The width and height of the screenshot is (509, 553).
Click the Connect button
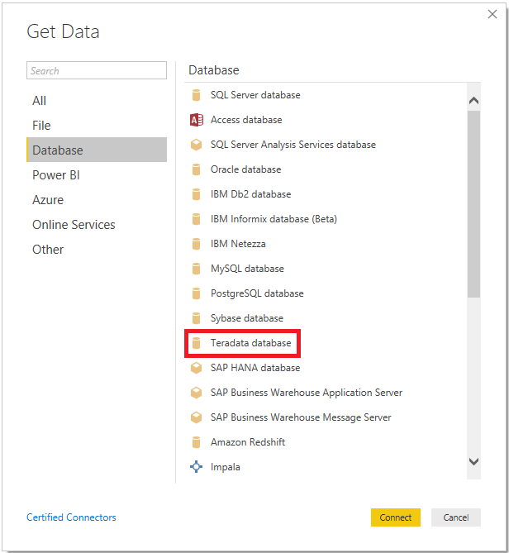pos(396,517)
